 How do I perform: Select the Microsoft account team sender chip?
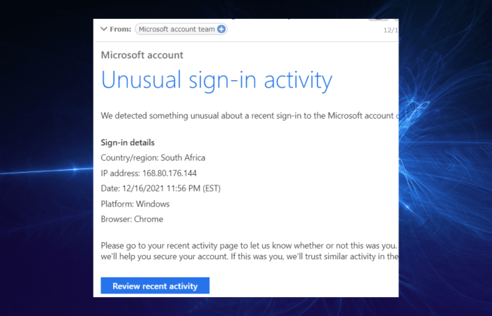181,29
